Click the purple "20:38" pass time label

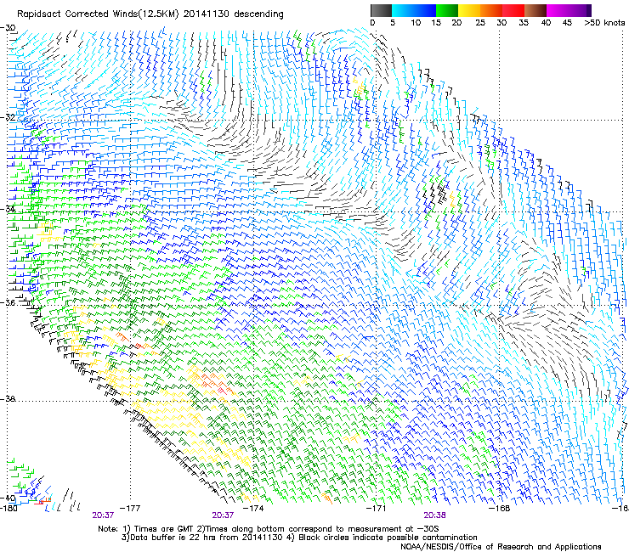[x=434, y=515]
